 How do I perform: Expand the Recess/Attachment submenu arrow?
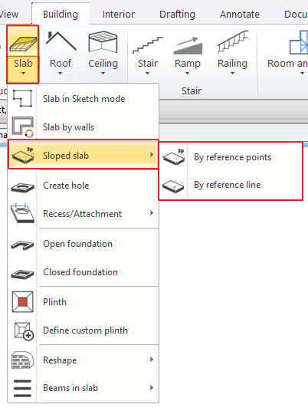point(152,213)
